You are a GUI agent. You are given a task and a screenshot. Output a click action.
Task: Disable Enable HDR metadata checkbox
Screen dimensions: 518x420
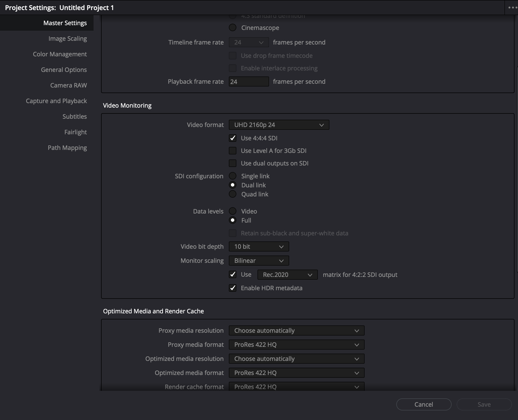coord(233,288)
